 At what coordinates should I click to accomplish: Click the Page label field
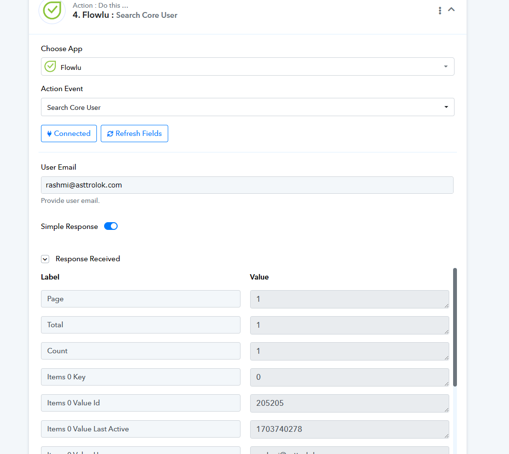[x=141, y=299]
